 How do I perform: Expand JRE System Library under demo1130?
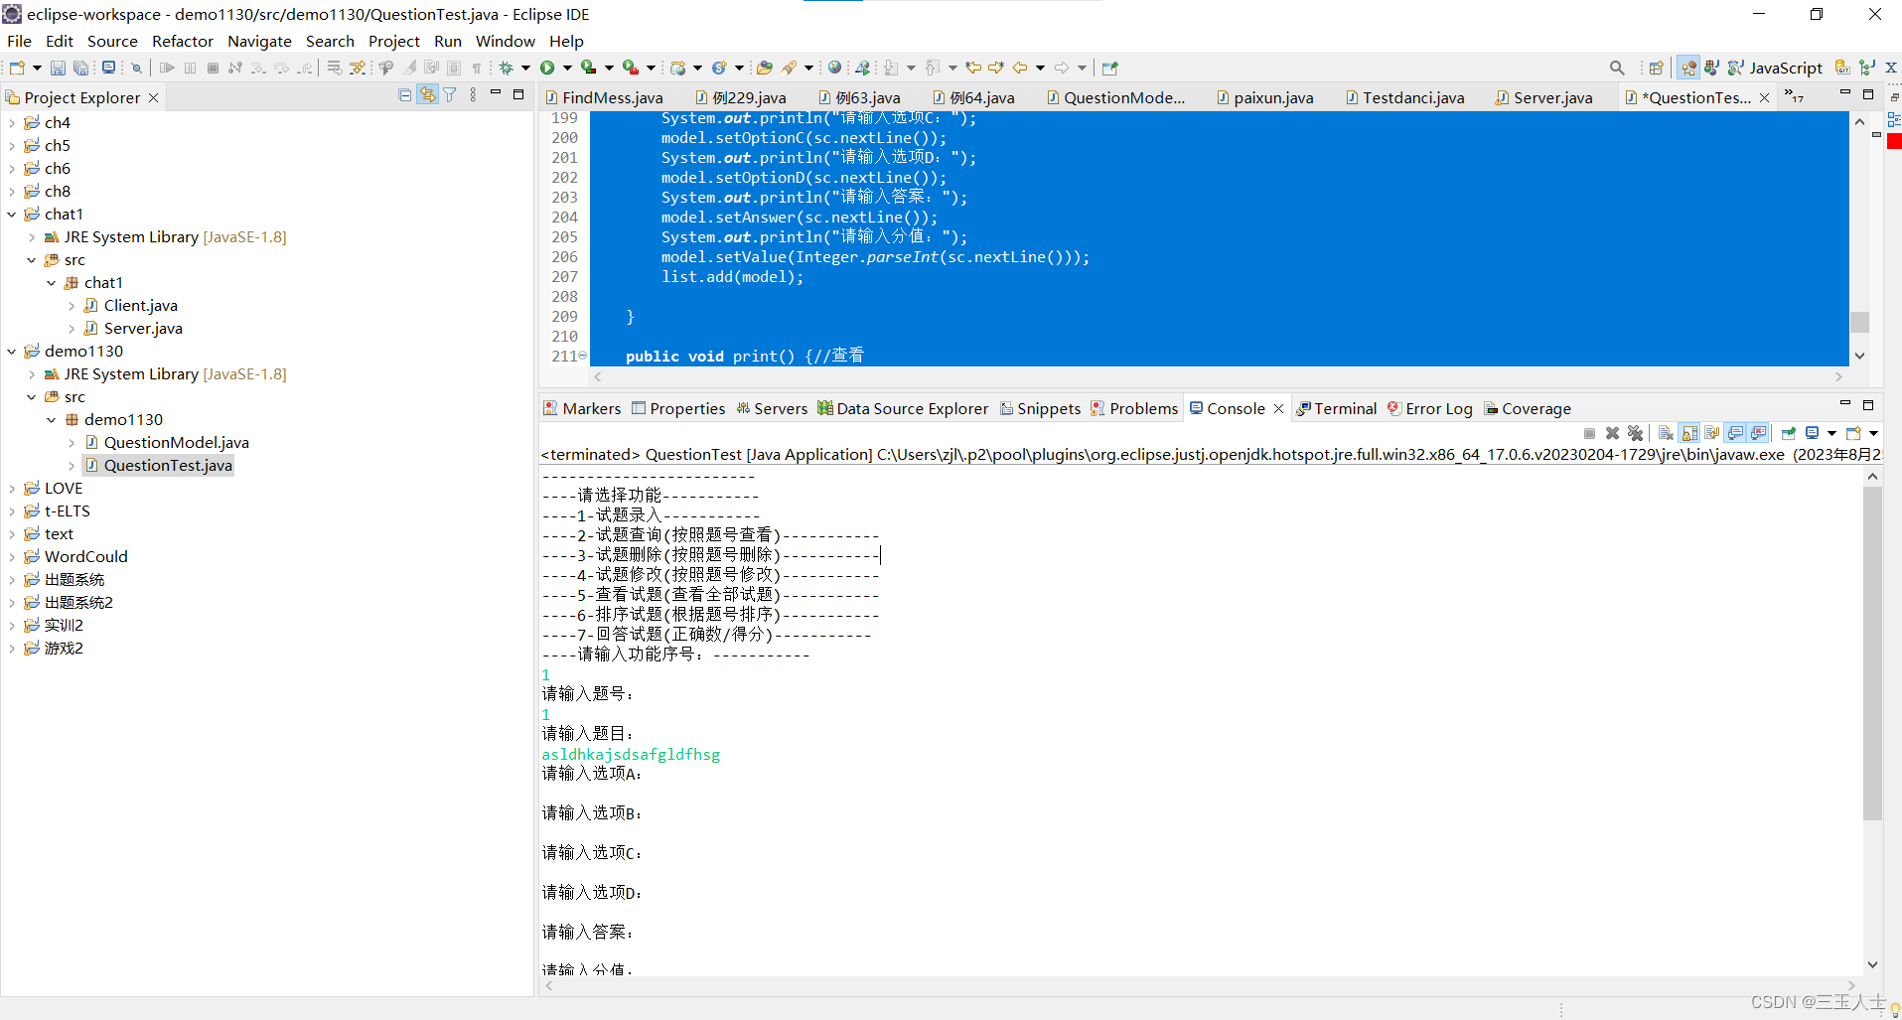[32, 374]
